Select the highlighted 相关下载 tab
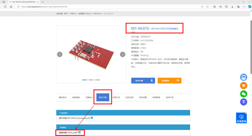The width and height of the screenshot is (252, 136). [x=103, y=97]
